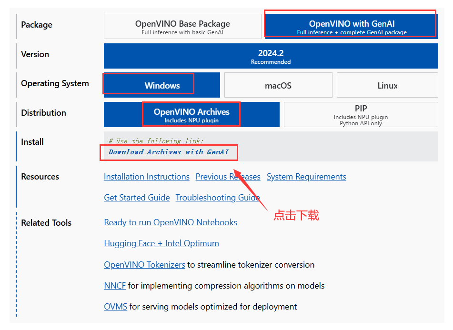Open the Installation Instructions page

[146, 177]
